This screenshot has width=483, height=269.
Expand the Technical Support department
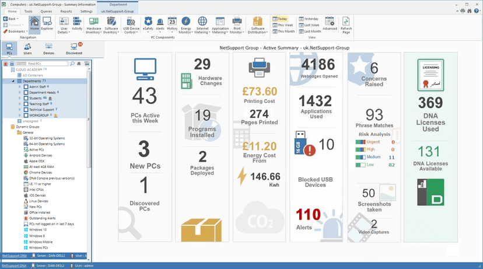20,110
